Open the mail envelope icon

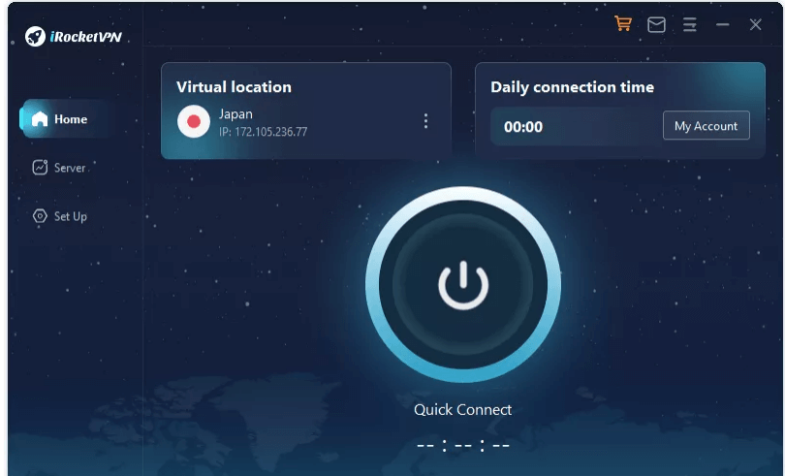point(656,24)
